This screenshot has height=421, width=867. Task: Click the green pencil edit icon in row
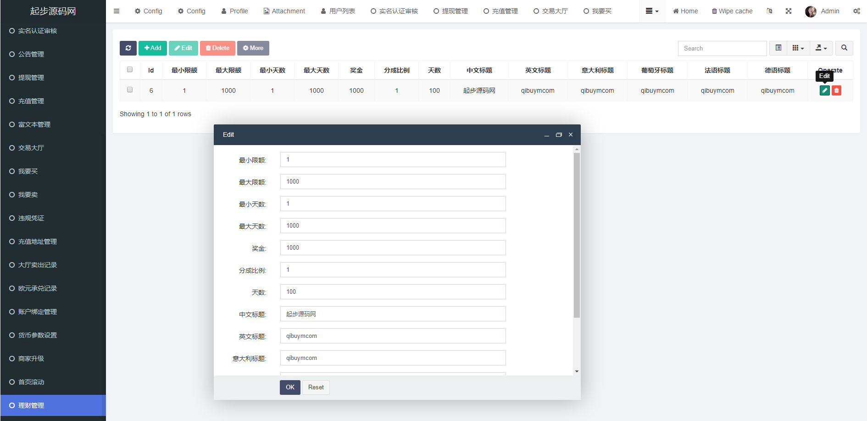824,90
